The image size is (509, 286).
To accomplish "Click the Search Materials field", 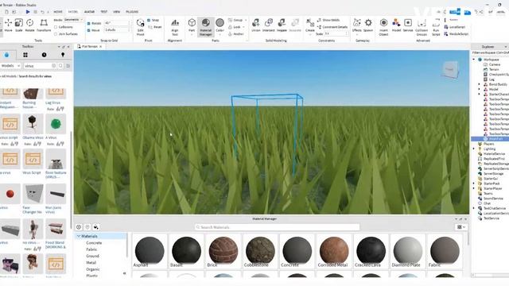I will click(x=278, y=227).
